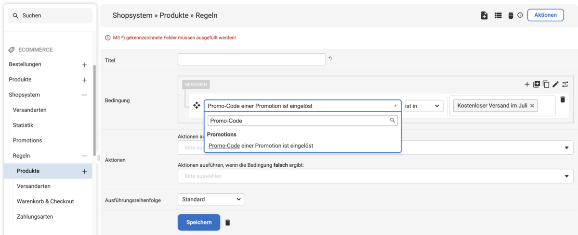The width and height of the screenshot is (578, 235).
Task: Open the actions-if-true dropdown
Action: [x=376, y=148]
